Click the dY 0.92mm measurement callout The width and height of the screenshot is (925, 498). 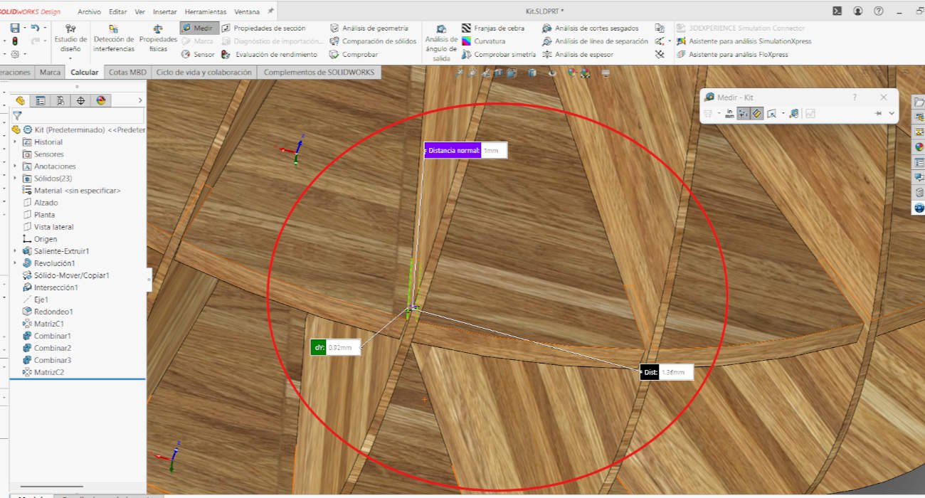(336, 348)
